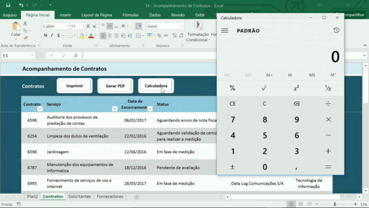Image resolution: width=369 pixels, height=208 pixels.
Task: Click square root key in calculator
Action: 264,88
